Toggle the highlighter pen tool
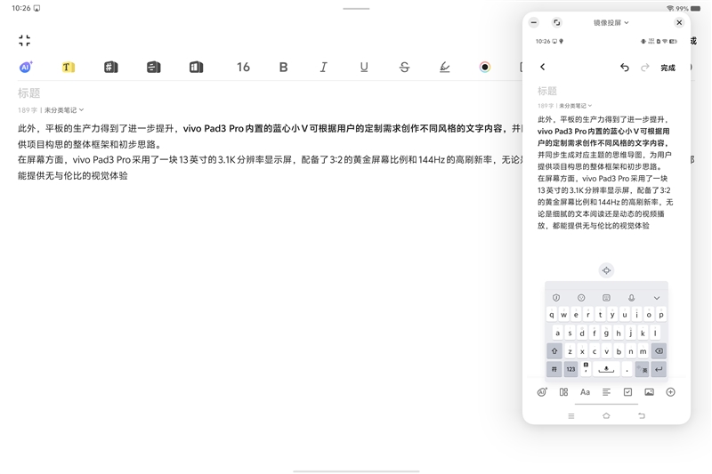 click(x=444, y=67)
